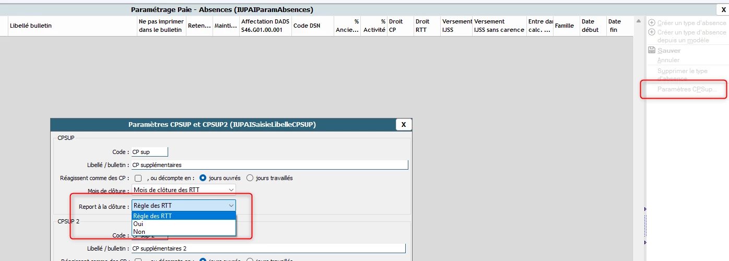This screenshot has width=729, height=261.
Task: Edit the CP supplémentaires 2 libellé field
Action: pos(268,248)
